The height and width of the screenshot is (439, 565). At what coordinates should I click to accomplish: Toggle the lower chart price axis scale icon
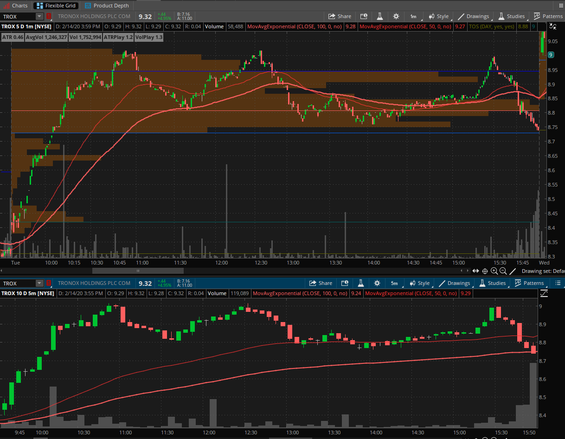coord(544,293)
